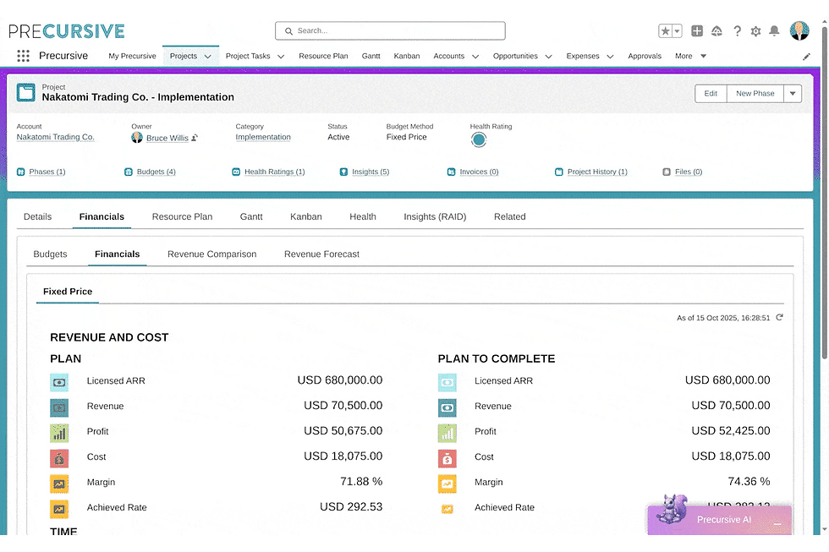Image resolution: width=829 pixels, height=552 pixels.
Task: Select the Fixed Price tab
Action: point(68,292)
